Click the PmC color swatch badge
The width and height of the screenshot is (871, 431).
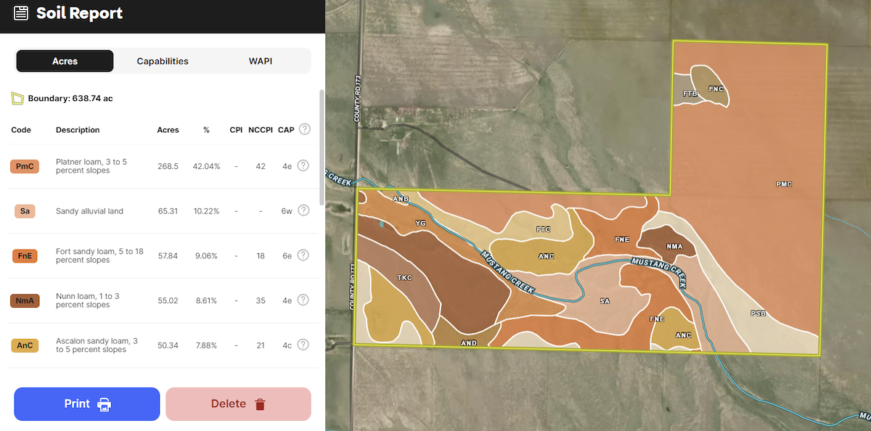point(25,166)
